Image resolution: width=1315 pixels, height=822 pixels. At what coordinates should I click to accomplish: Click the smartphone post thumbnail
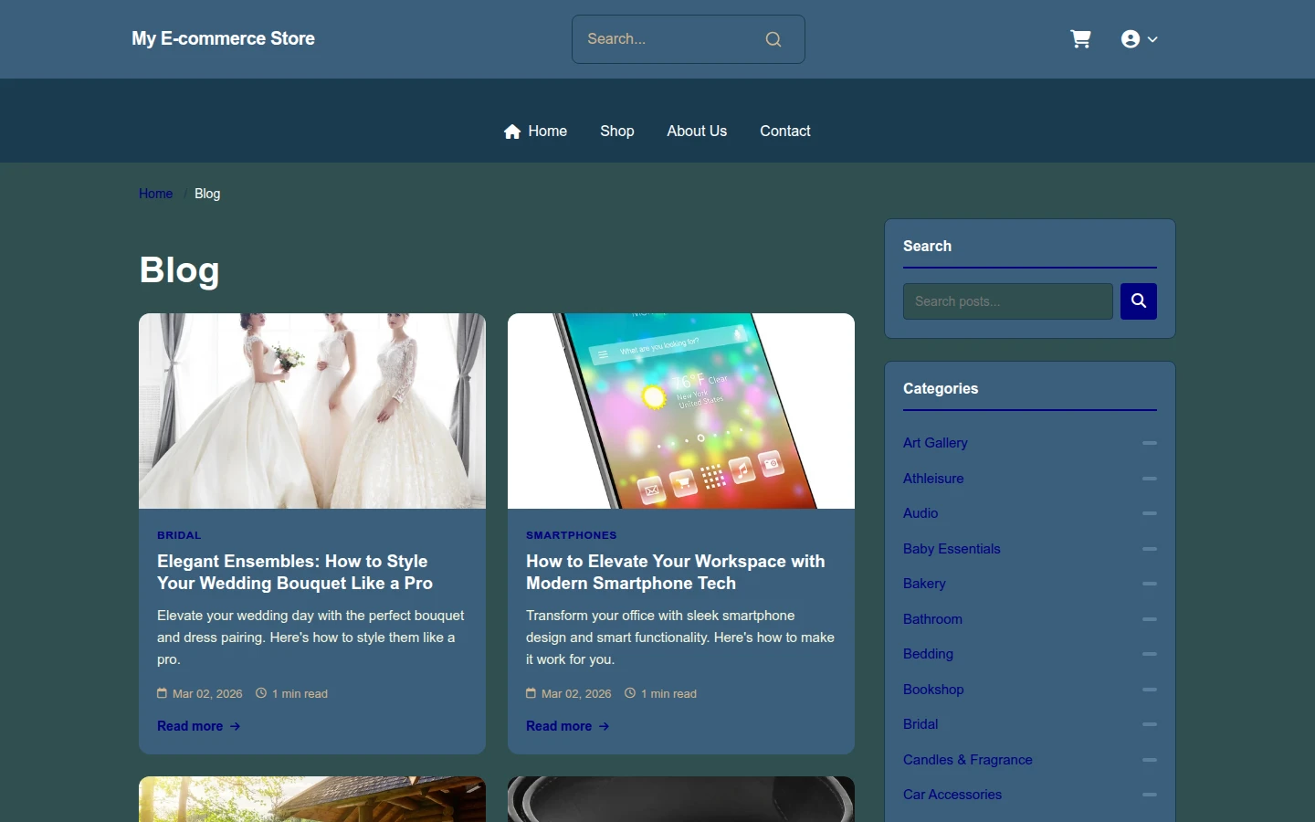[681, 411]
